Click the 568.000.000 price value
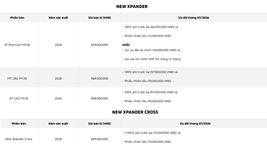 pyautogui.click(x=100, y=78)
